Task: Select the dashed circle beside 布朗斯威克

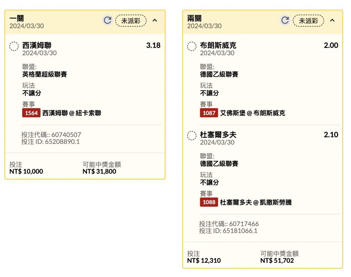Action: 192,46
